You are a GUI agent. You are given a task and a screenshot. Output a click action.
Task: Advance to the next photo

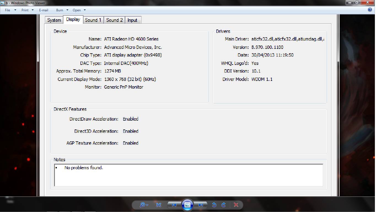(x=200, y=205)
